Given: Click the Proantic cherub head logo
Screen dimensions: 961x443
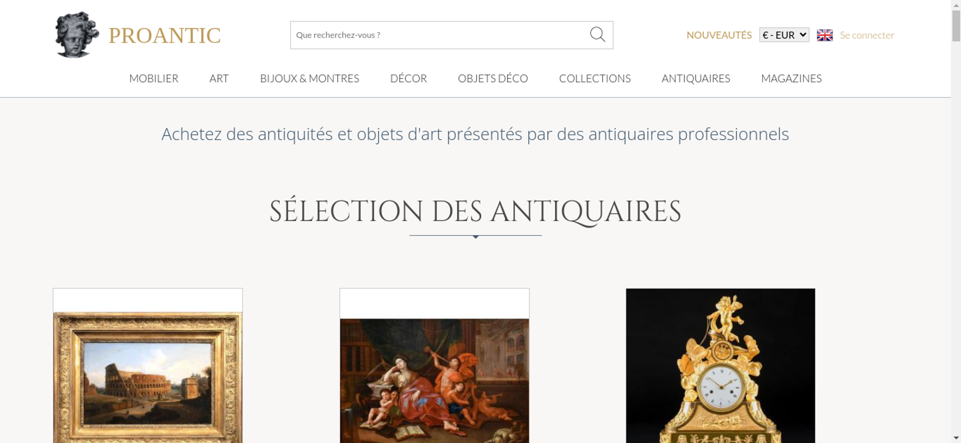Looking at the screenshot, I should pyautogui.click(x=76, y=35).
